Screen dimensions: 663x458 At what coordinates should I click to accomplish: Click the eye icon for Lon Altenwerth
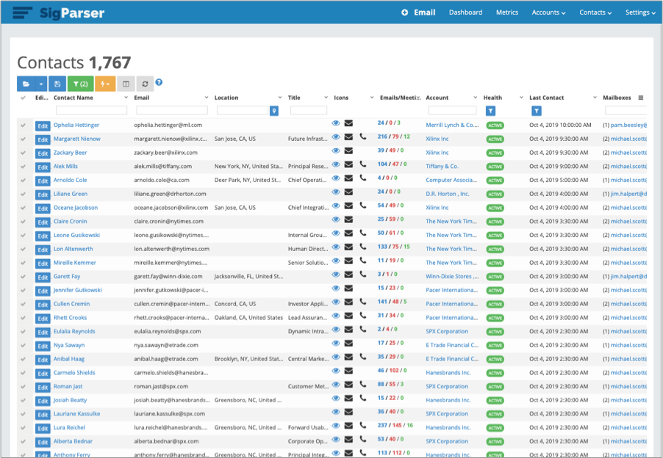point(336,247)
